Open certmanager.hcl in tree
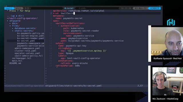This screenshot has height=102, width=183. 22,58
